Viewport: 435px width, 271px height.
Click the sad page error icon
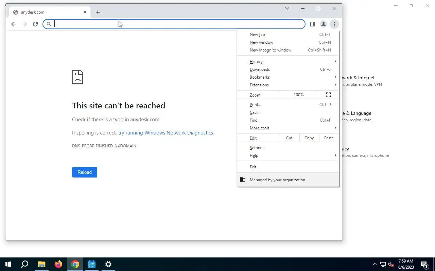tap(77, 77)
